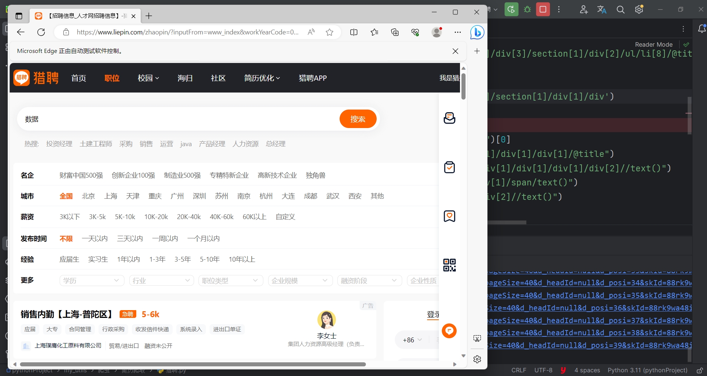The image size is (707, 376).
Task: Click PyCharm debug bug icon
Action: pos(527,9)
